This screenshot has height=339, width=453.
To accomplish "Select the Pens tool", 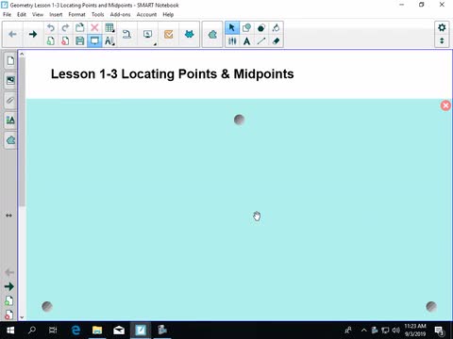I will pyautogui.click(x=232, y=41).
